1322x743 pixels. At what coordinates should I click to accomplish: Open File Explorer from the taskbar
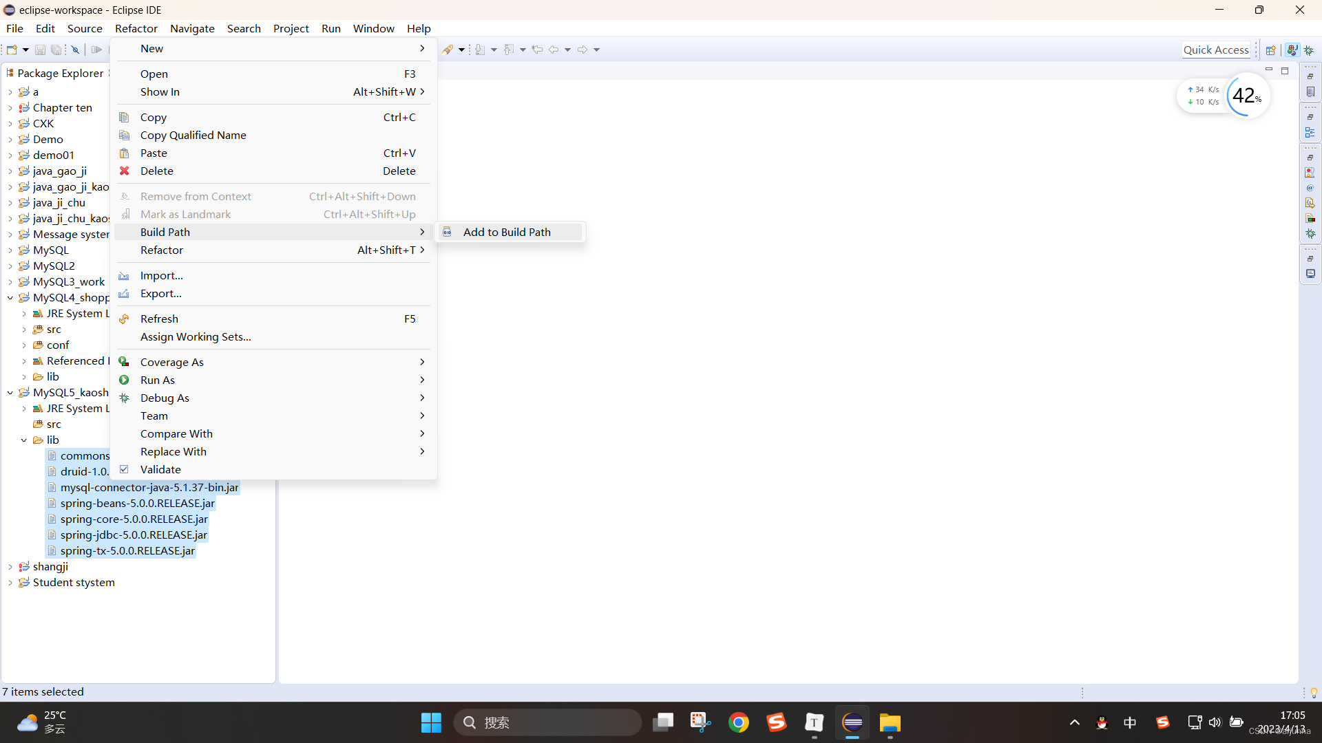(x=890, y=722)
